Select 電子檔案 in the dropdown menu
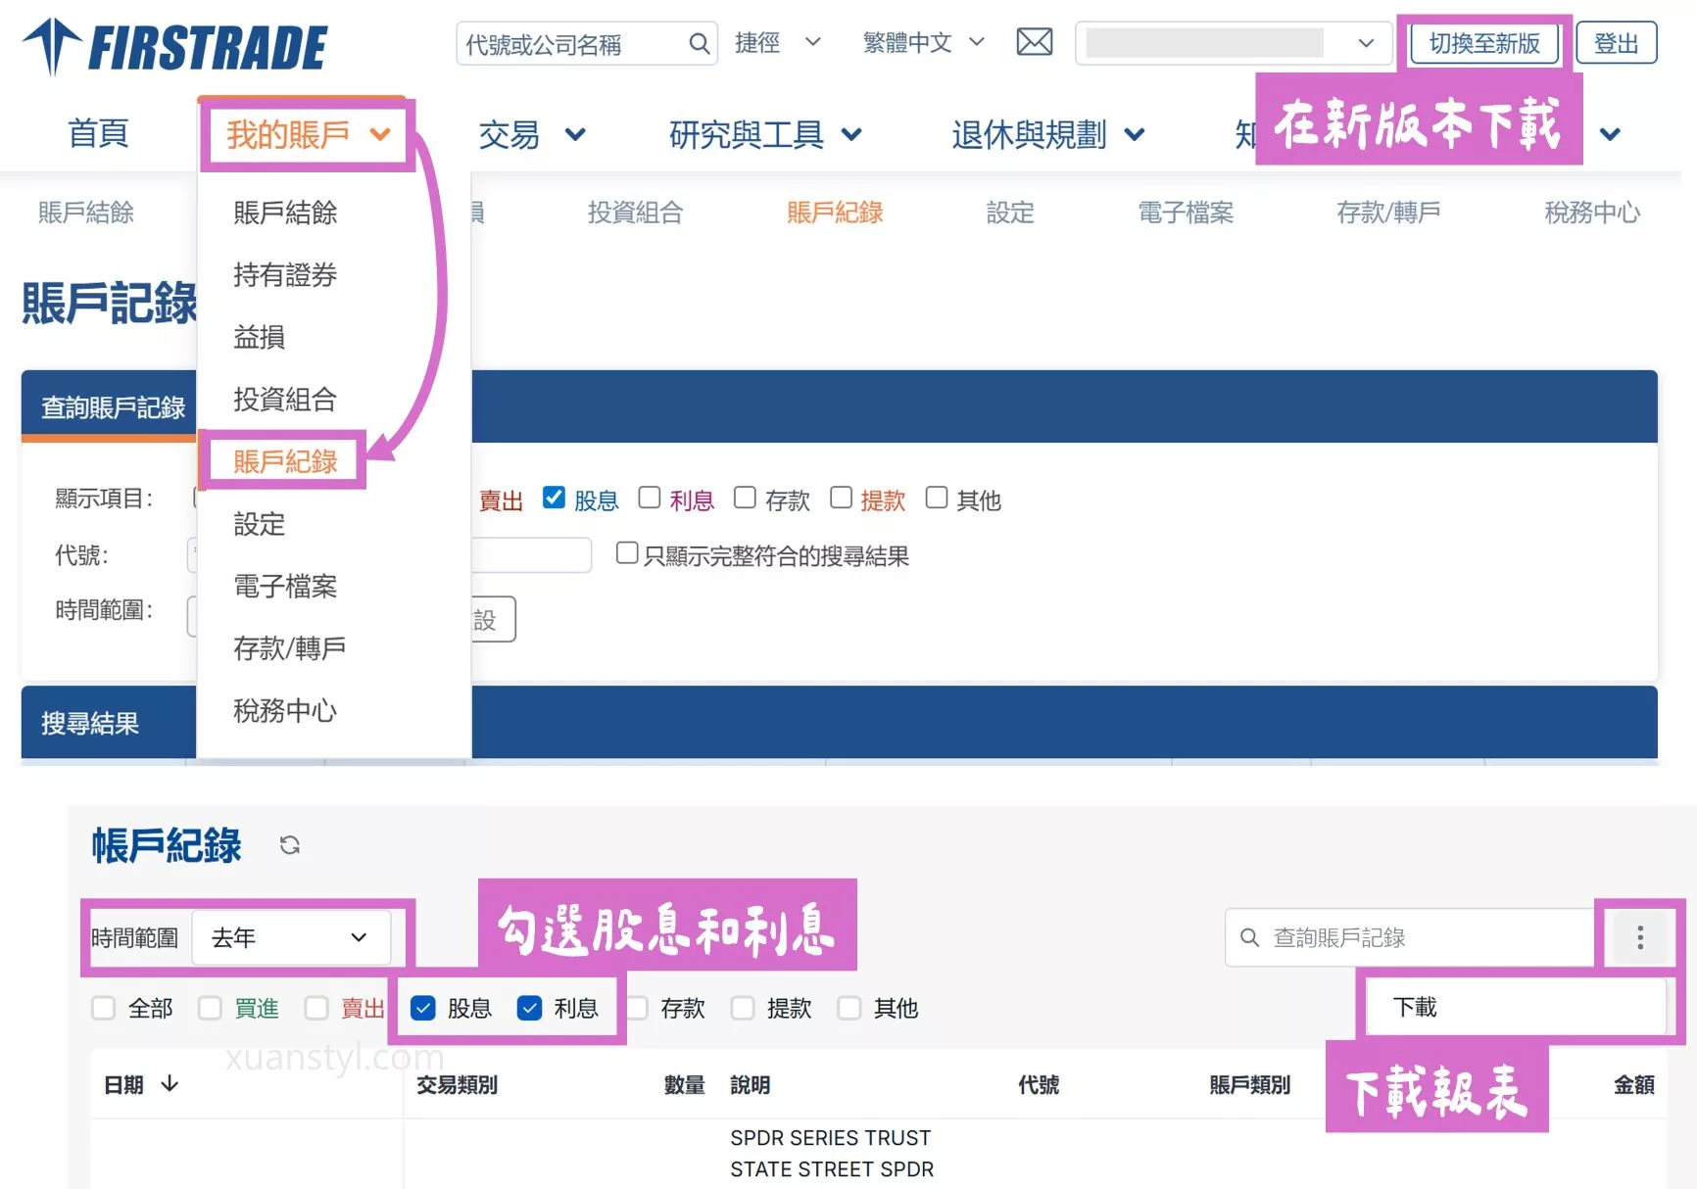Screen dimensions: 1697x1189 point(285,586)
